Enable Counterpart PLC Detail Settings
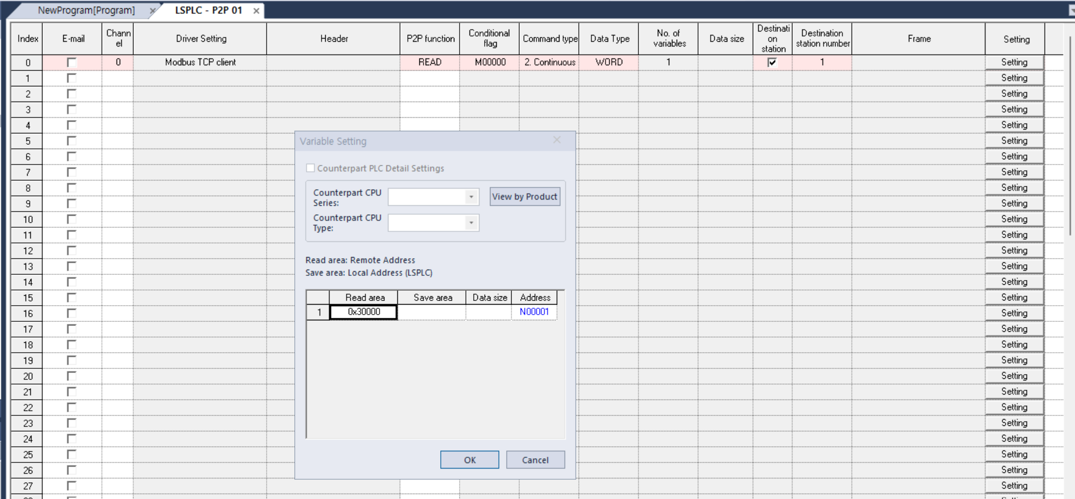This screenshot has width=1075, height=499. pos(311,168)
